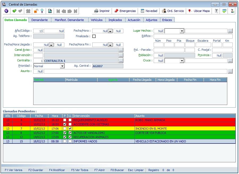Open the Adjuntos tab
Screen dimensions: 239x174
[x=152, y=20]
